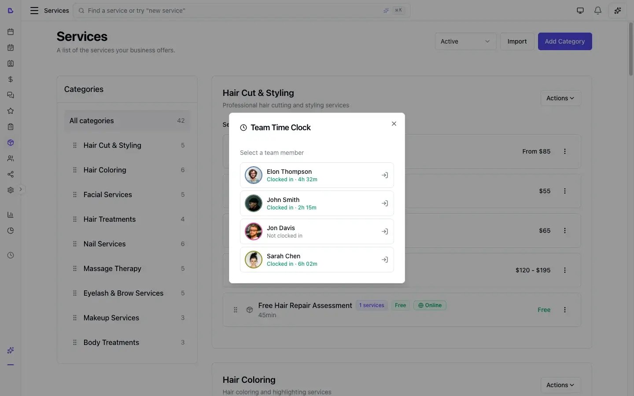
Task: Grab the drag handle for Hair Cut & Styling category
Action: pyautogui.click(x=74, y=145)
